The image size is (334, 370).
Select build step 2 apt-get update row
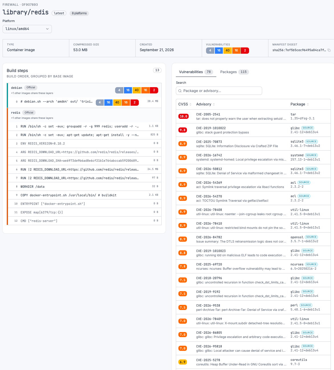click(84, 135)
